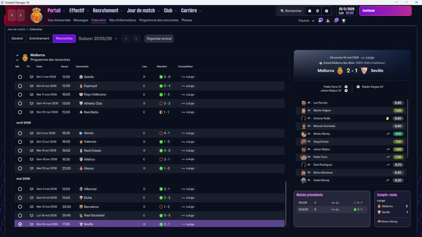The height and width of the screenshot is (237, 422).
Task: Open the Effectif dropdown menu
Action: click(x=79, y=11)
